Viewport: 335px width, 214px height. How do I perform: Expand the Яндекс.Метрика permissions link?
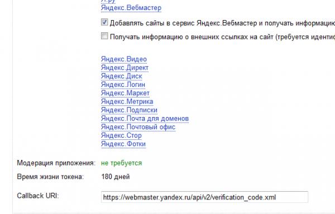(x=127, y=101)
